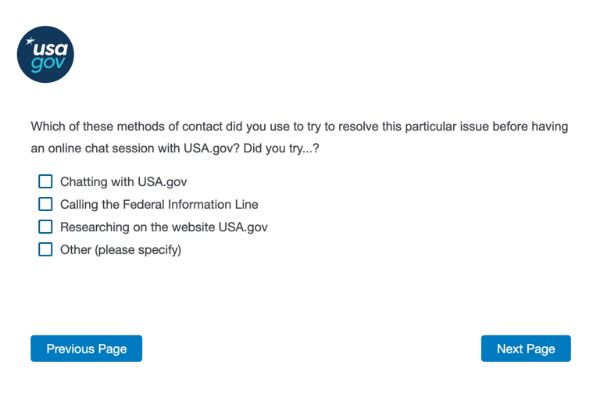The width and height of the screenshot is (611, 408).
Task: Click the "Researching on the website USA.gov" label
Action: [163, 227]
